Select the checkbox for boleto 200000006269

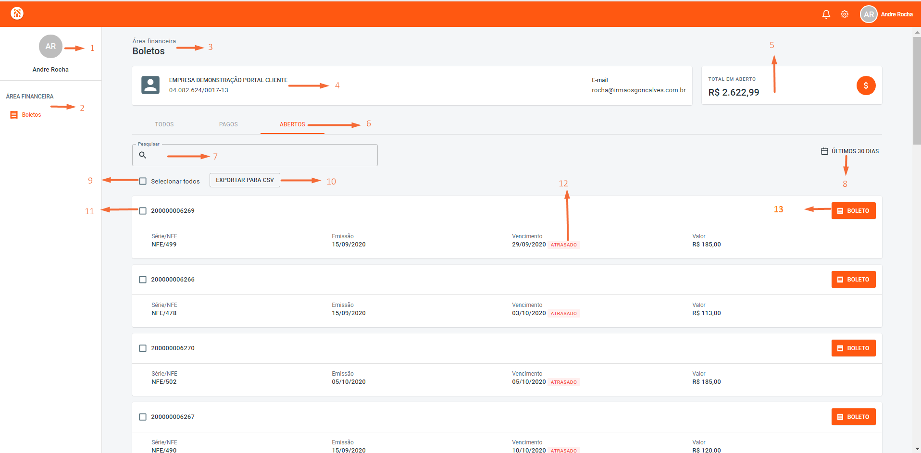click(143, 211)
